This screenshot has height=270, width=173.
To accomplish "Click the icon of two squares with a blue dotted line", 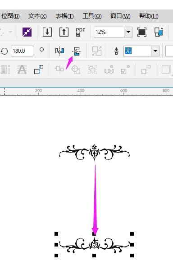I will point(39,70).
